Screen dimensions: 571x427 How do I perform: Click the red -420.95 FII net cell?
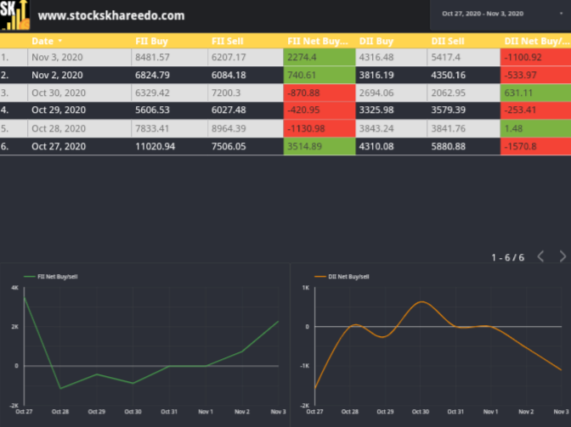[319, 110]
